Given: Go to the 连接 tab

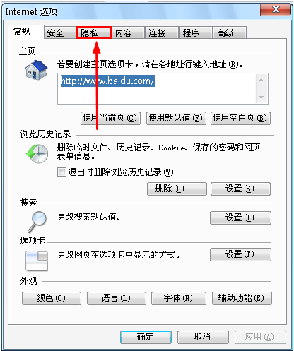Looking at the screenshot, I should coord(161,32).
